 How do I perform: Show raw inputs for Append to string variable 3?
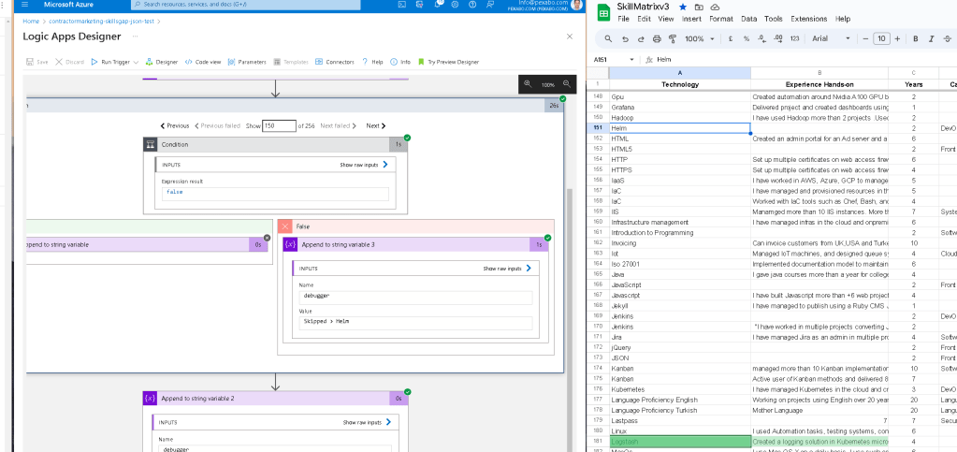tap(507, 269)
